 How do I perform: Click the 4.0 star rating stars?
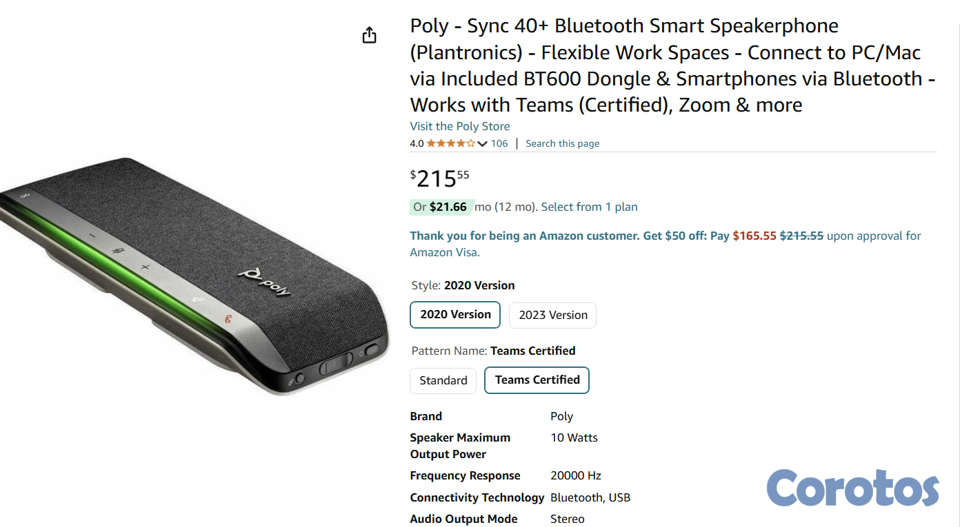point(448,143)
